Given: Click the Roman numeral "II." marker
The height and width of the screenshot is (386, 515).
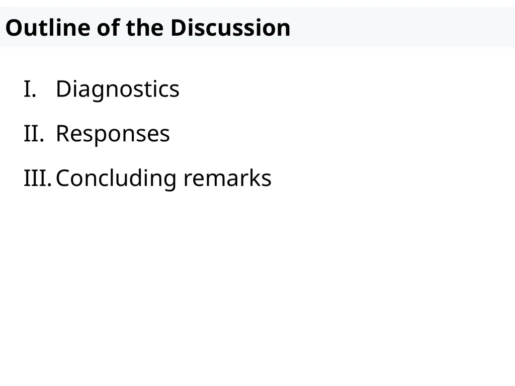Looking at the screenshot, I should tap(34, 134).
